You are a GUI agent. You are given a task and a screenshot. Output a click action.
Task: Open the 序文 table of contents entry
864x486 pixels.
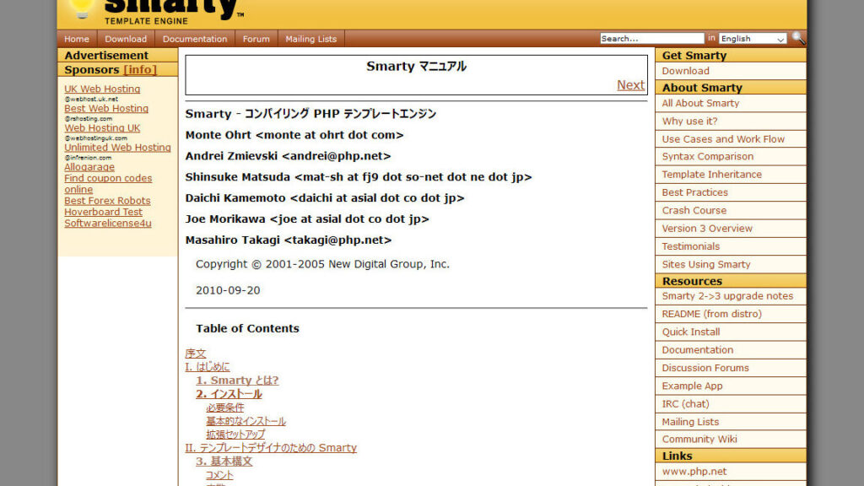tap(196, 354)
